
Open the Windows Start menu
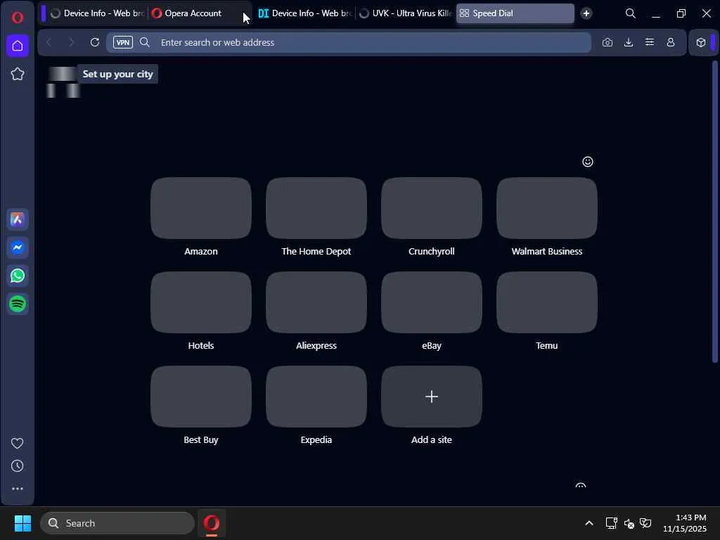tap(22, 523)
